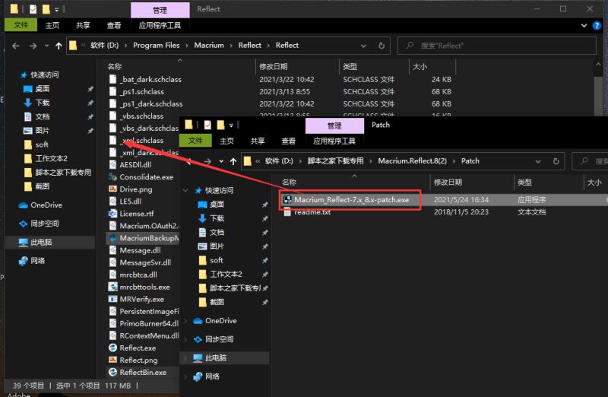Image resolution: width=608 pixels, height=397 pixels.
Task: Open 共享 tab in Patch window
Action: click(x=258, y=141)
